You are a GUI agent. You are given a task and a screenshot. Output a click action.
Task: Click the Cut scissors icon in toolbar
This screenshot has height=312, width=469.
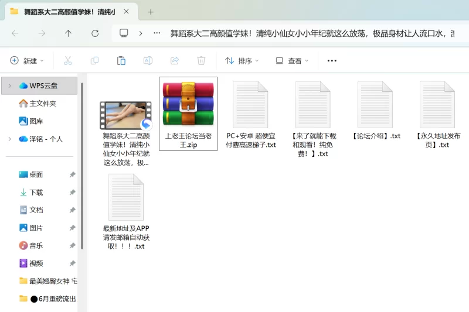pos(67,60)
